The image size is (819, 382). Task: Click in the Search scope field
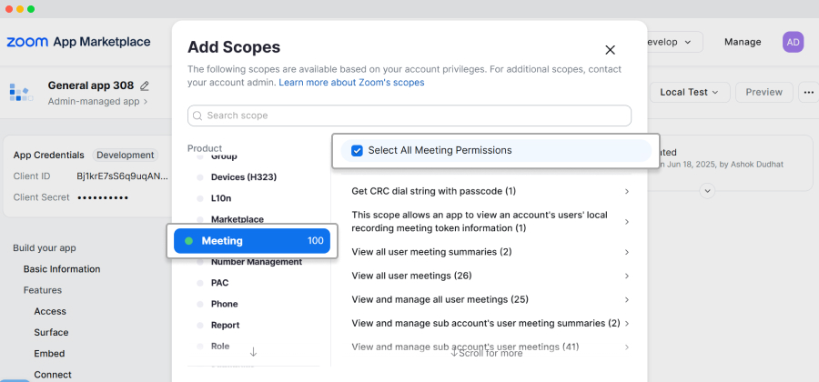[409, 116]
